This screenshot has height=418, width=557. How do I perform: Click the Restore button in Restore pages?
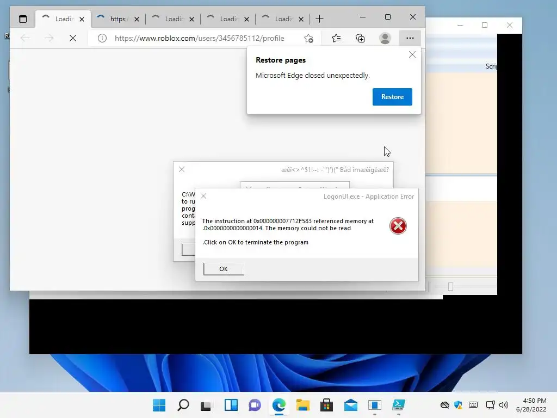click(x=392, y=97)
